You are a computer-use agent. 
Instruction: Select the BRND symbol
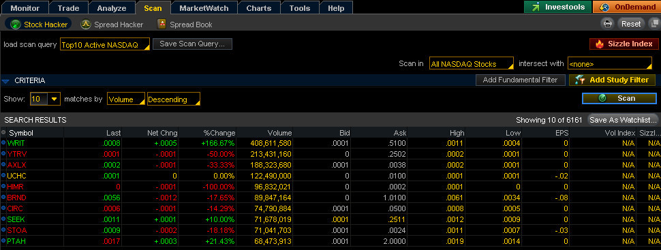(16, 198)
